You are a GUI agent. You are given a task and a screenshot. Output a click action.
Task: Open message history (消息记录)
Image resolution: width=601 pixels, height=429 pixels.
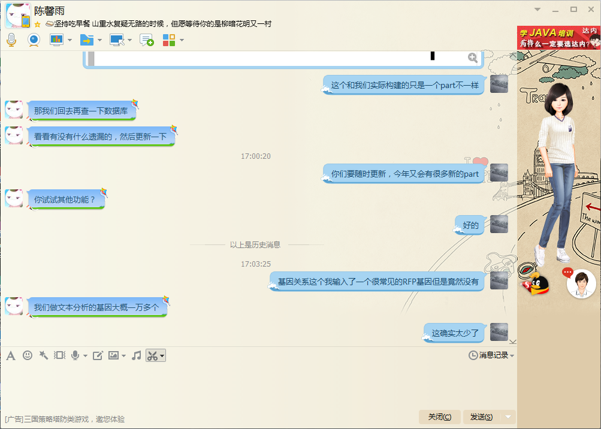[491, 355]
